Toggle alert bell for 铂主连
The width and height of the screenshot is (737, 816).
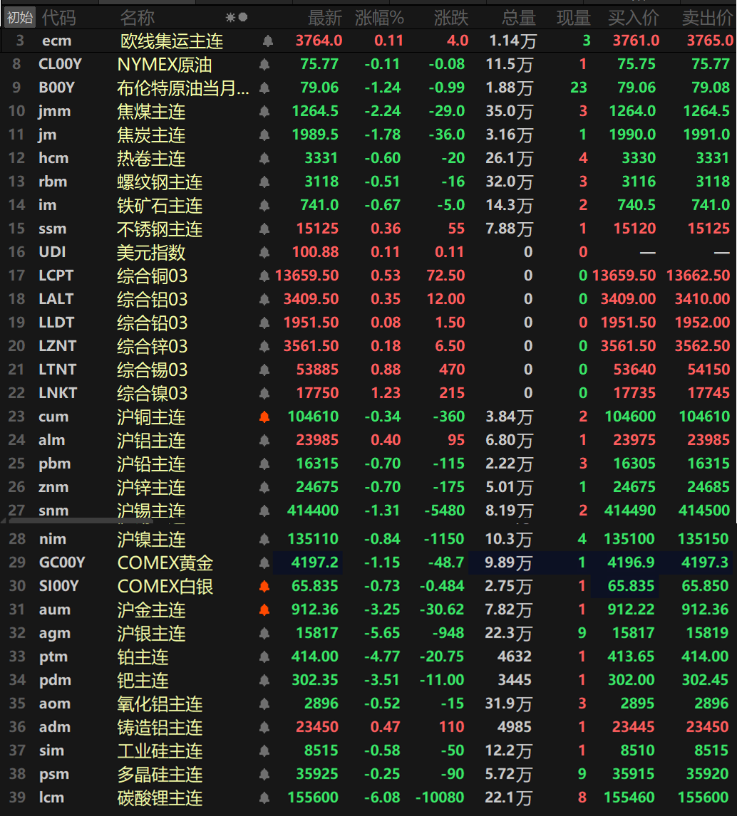(264, 657)
